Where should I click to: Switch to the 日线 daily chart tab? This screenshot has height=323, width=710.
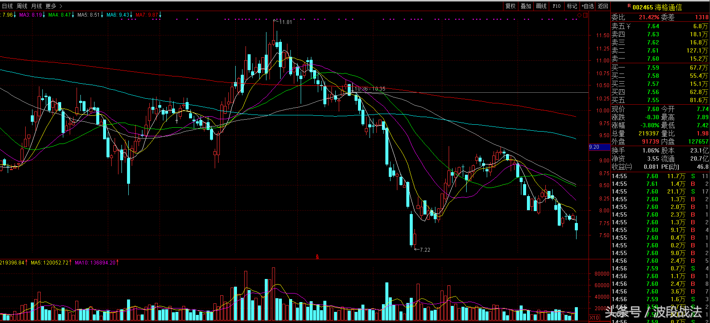(7, 6)
